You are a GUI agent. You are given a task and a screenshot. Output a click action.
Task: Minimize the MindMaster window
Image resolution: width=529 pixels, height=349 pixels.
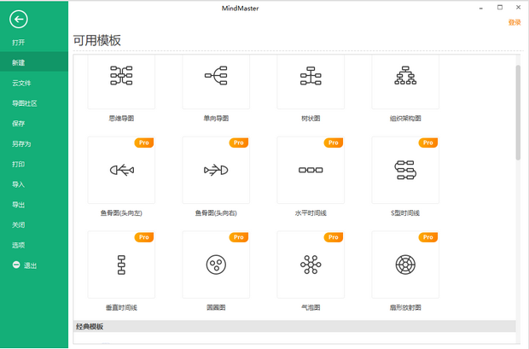click(481, 8)
